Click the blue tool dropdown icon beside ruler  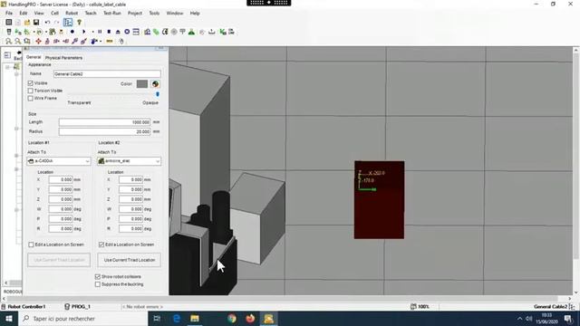pyautogui.click(x=95, y=41)
